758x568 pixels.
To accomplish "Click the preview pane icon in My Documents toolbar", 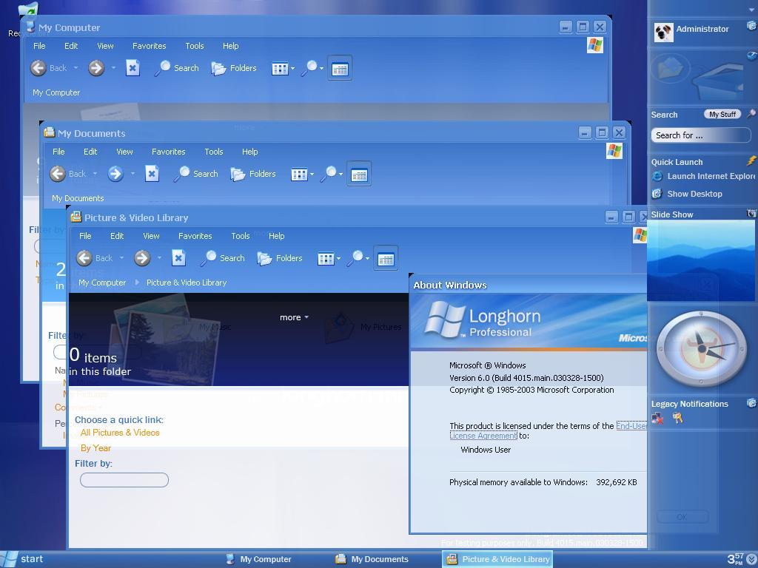I will point(359,175).
